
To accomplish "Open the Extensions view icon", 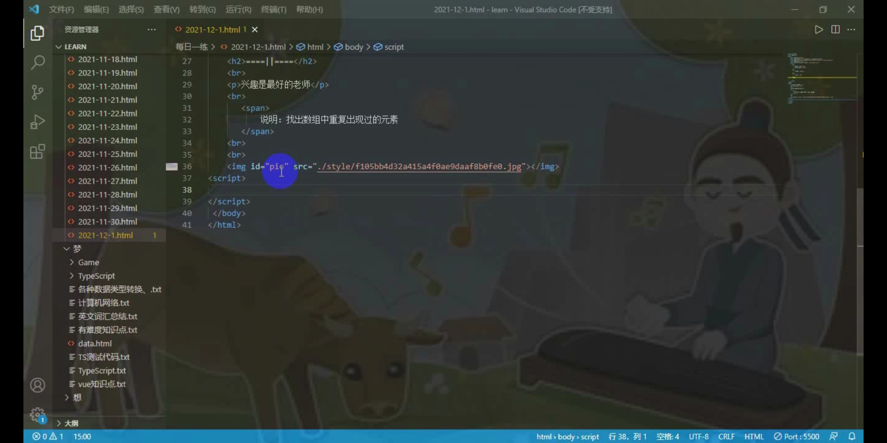I will pyautogui.click(x=37, y=151).
